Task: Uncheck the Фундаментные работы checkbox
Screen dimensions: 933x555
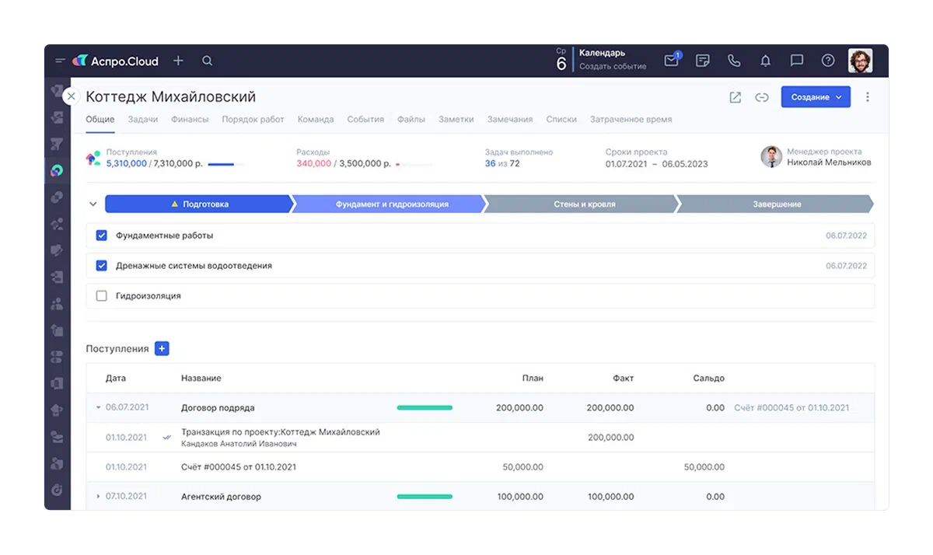Action: click(x=101, y=236)
